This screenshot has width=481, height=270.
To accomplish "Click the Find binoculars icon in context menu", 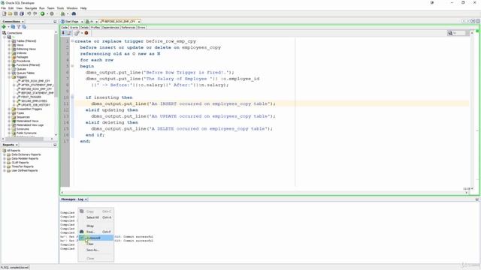I will (82, 232).
